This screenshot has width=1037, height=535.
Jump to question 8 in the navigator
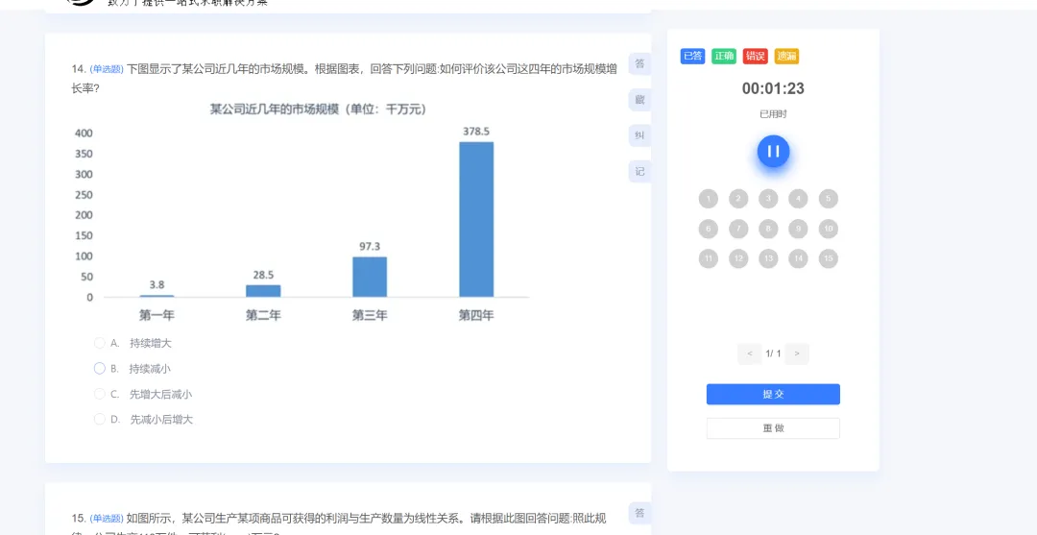pyautogui.click(x=768, y=229)
